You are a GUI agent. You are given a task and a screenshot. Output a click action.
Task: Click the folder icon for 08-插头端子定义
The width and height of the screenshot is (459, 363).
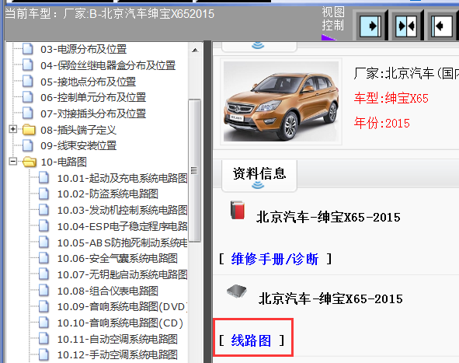[x=29, y=130]
